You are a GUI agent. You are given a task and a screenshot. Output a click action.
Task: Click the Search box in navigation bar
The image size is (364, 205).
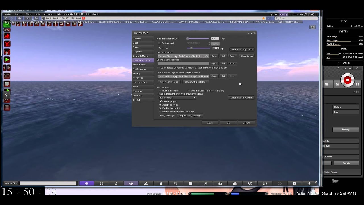pyautogui.click(x=296, y=18)
